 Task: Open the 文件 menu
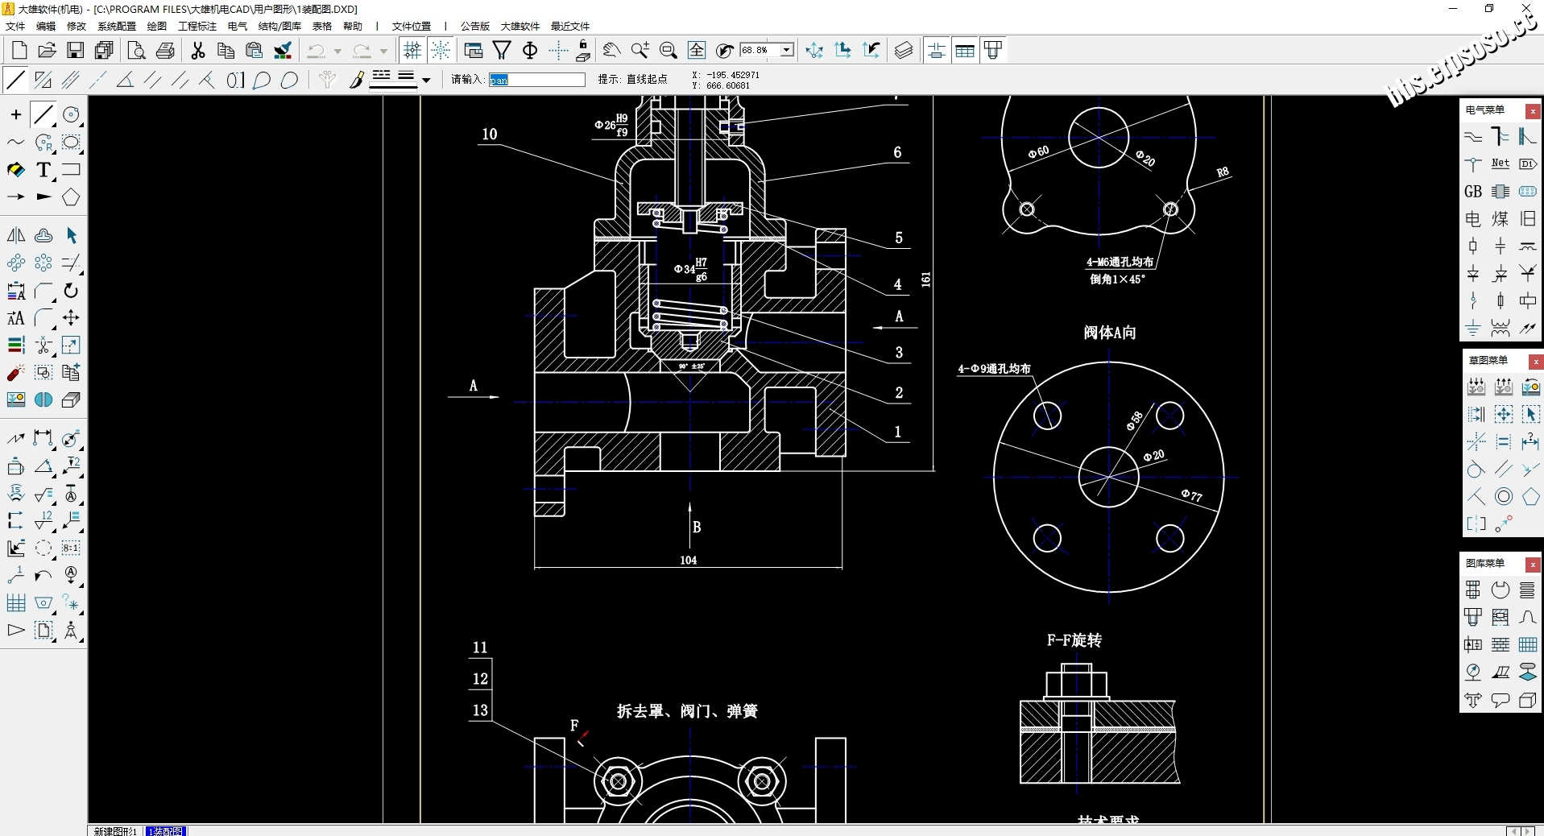click(x=15, y=26)
